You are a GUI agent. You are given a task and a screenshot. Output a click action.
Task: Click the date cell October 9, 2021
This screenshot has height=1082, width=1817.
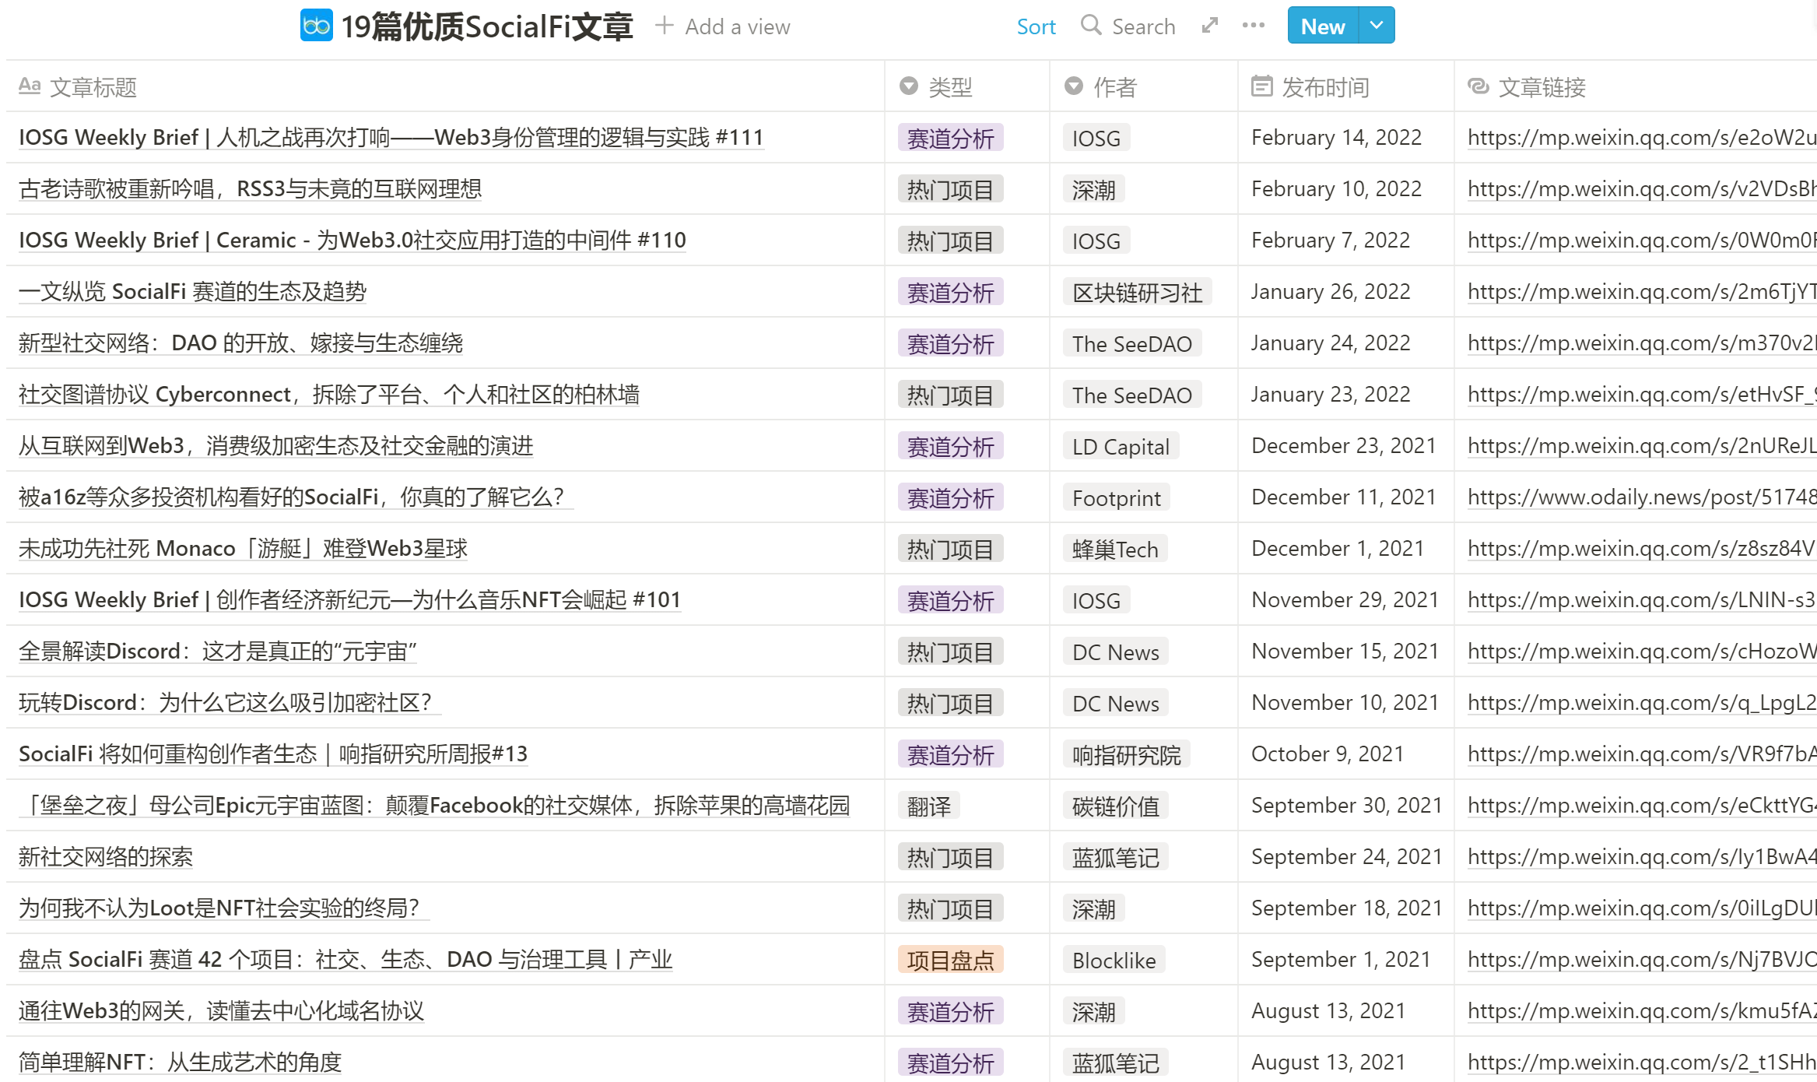(1327, 754)
